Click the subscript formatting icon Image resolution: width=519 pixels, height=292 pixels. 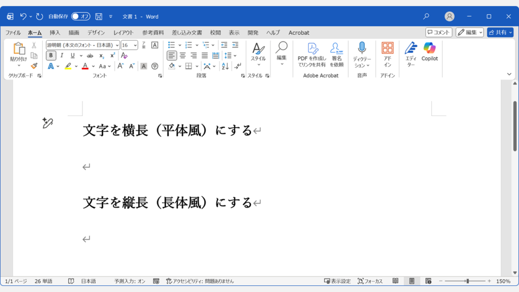pos(101,56)
